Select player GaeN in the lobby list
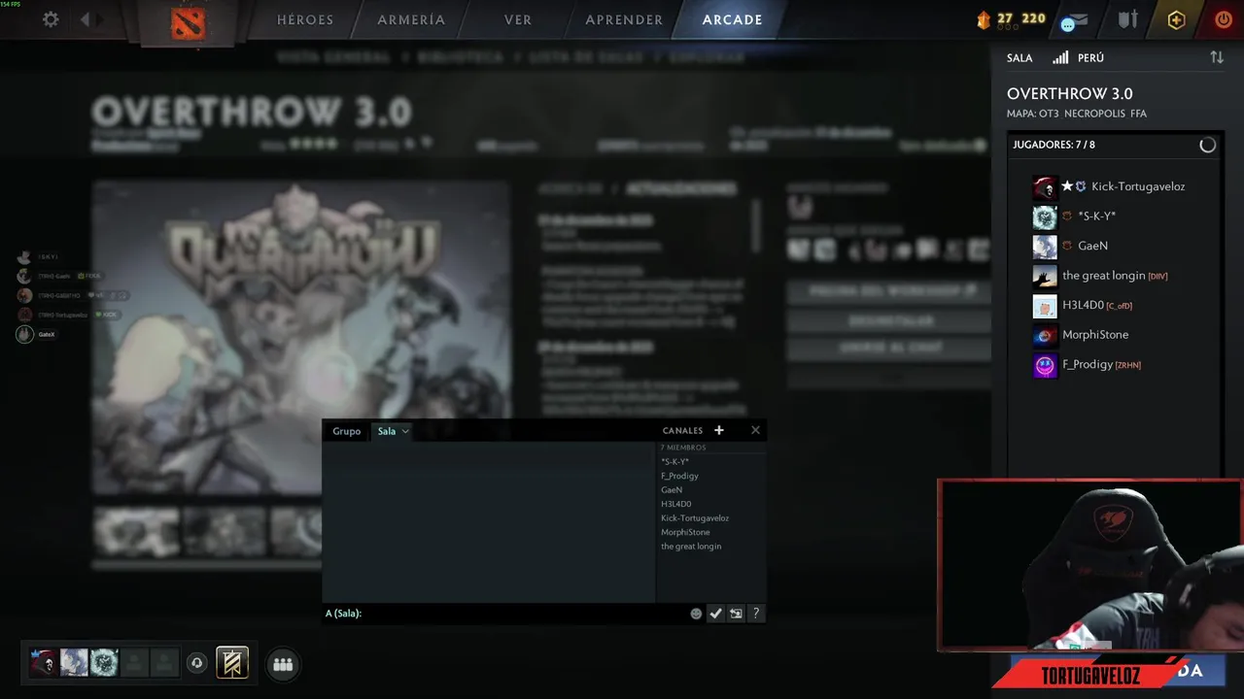Viewport: 1244px width, 699px height. point(1092,246)
